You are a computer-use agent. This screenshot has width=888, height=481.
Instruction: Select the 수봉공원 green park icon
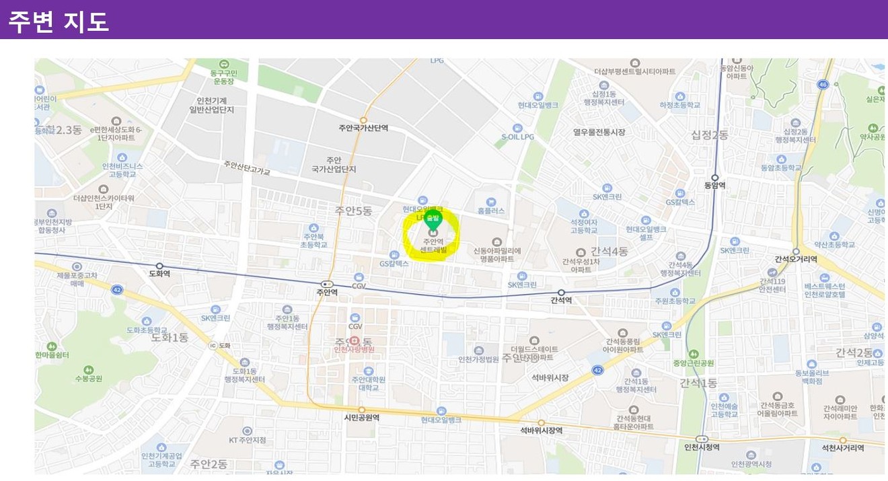88,369
